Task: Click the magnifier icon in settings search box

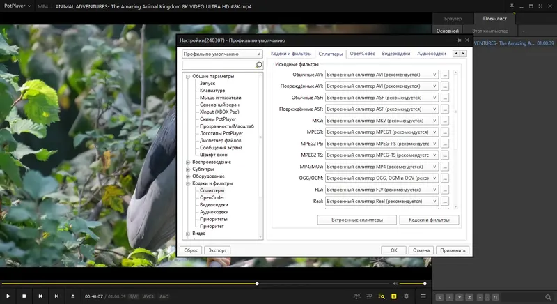Action: (258, 65)
